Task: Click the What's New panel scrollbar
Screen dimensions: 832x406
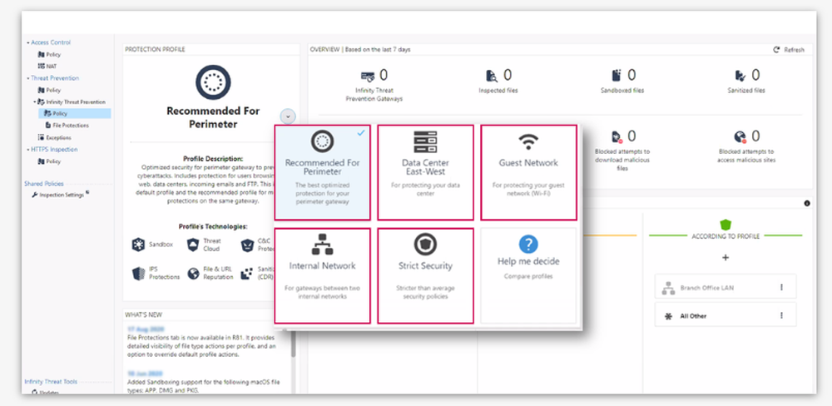Action: coord(294,345)
